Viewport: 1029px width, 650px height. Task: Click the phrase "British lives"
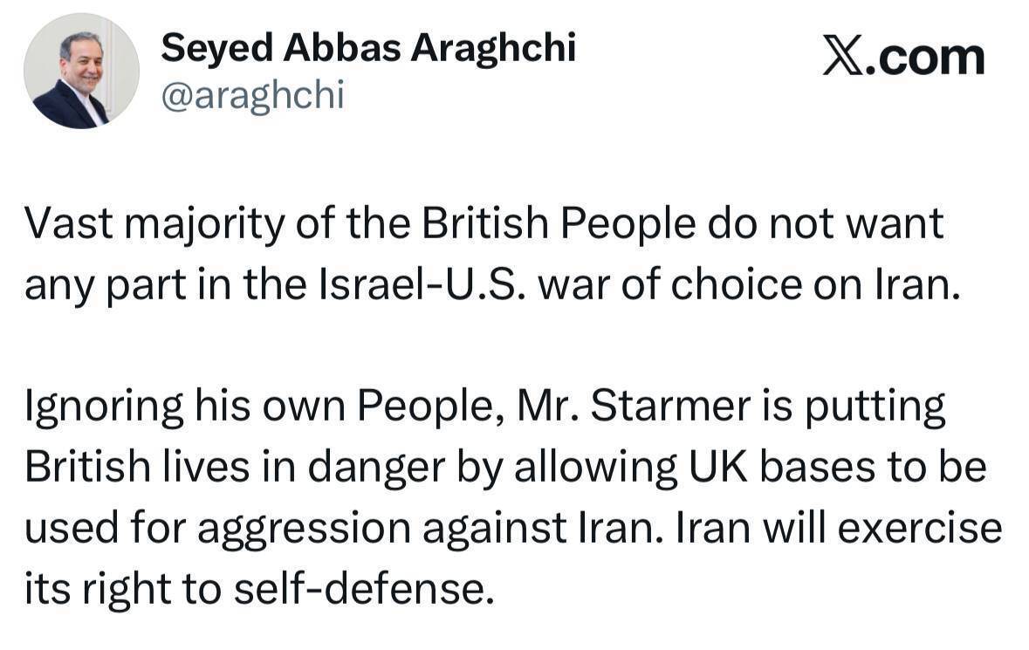coord(126,469)
